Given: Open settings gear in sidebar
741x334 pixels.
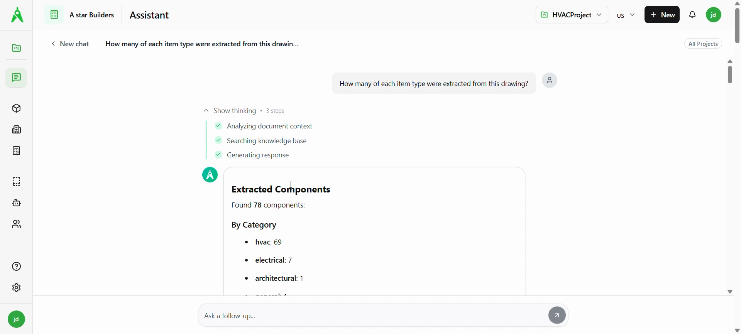Looking at the screenshot, I should [x=17, y=288].
